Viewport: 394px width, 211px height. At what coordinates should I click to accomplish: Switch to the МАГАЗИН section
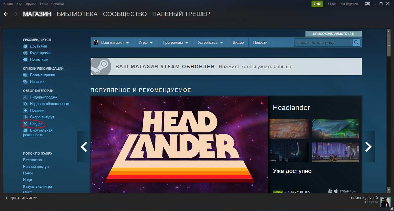click(x=37, y=14)
